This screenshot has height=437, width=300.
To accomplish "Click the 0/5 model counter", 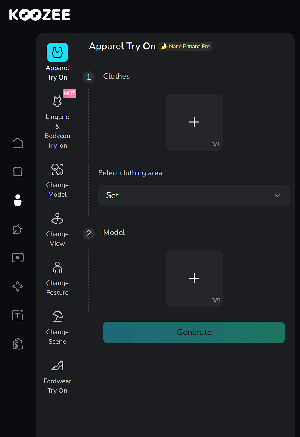I will [216, 300].
